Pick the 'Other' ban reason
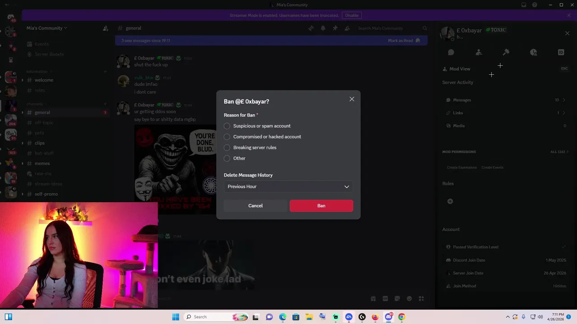 coord(235,158)
